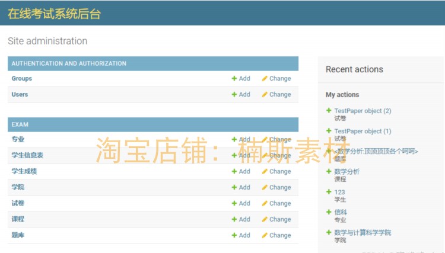Open the 信科 recent action
The width and height of the screenshot is (445, 253).
(x=341, y=212)
